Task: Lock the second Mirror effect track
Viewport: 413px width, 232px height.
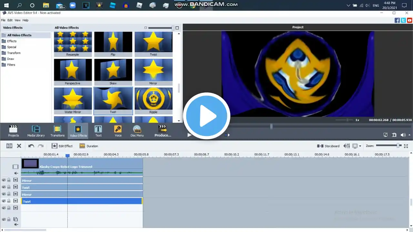Action: tap(9, 194)
